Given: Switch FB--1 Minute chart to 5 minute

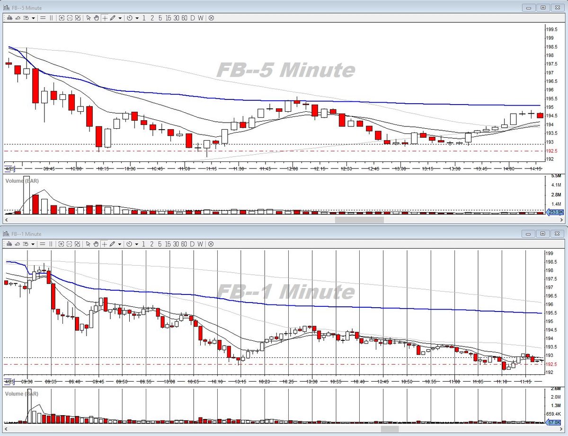Looking at the screenshot, I should click(160, 244).
